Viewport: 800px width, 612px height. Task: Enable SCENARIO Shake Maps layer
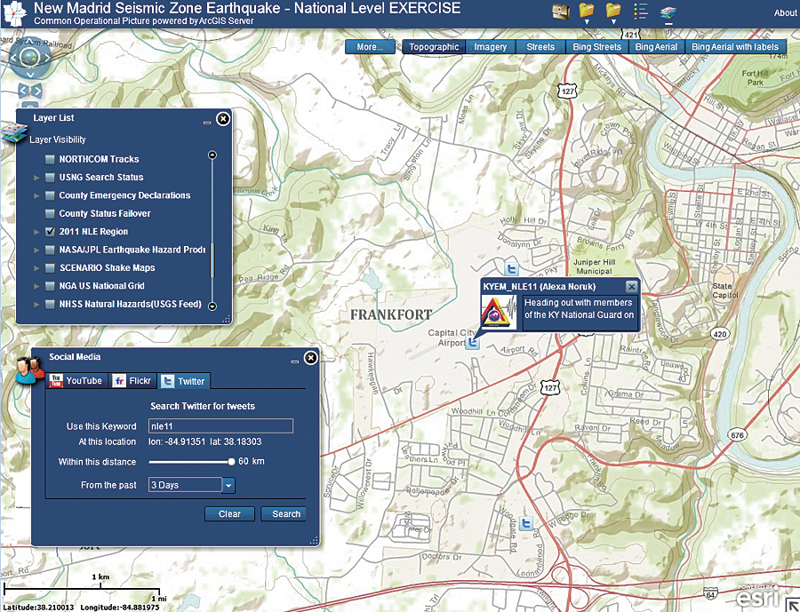50,267
